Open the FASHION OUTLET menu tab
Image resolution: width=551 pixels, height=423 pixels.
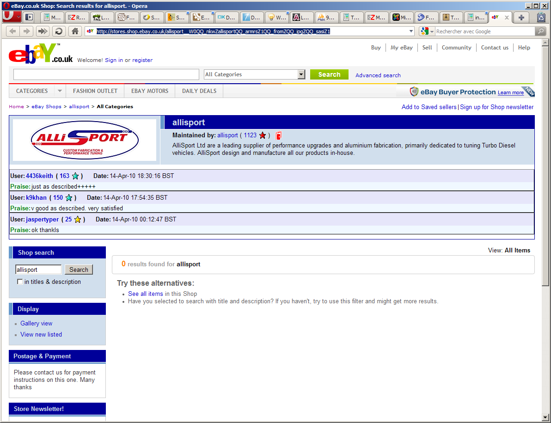pyautogui.click(x=95, y=91)
